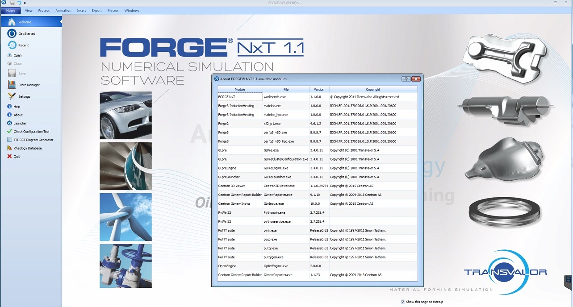Click the blue valve pipes thumbnail
The height and width of the screenshot is (307, 573).
pos(126,266)
